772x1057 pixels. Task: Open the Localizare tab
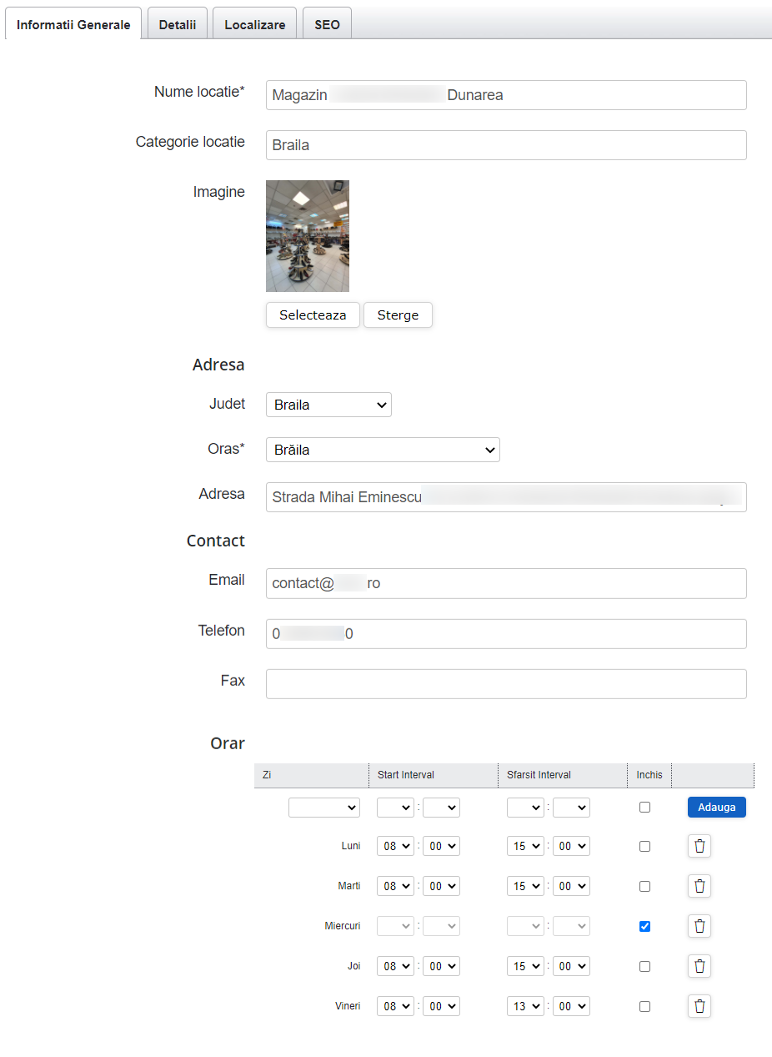[x=254, y=25]
